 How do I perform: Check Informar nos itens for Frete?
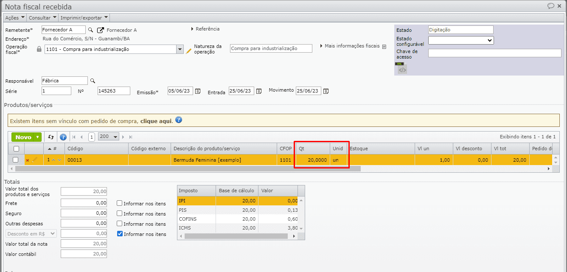[120, 203]
